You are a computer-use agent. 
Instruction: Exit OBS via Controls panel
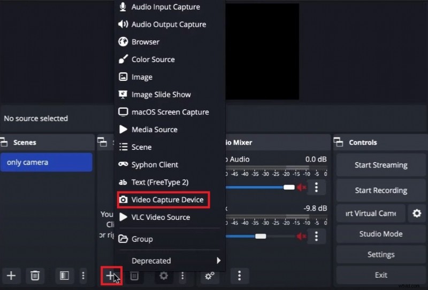pyautogui.click(x=381, y=275)
